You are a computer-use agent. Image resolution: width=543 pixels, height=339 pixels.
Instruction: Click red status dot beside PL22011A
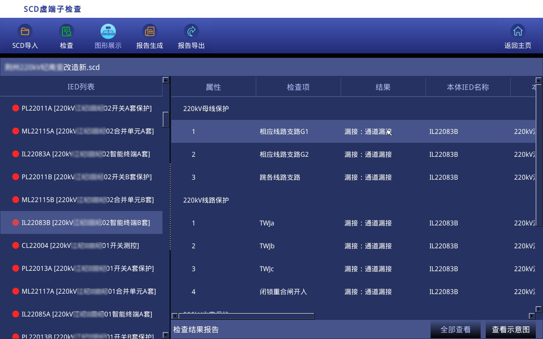pyautogui.click(x=16, y=108)
